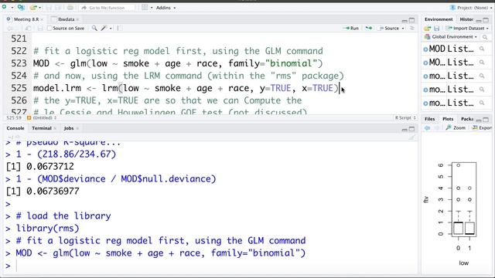Click the workspace panes layout icon
The height and width of the screenshot is (278, 495).
(145, 7)
